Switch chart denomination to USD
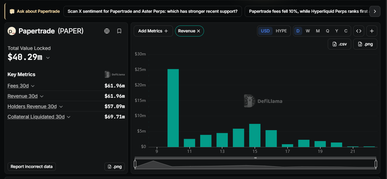 point(265,31)
